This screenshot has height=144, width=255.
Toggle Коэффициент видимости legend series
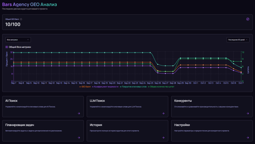pyautogui.click(x=105, y=86)
